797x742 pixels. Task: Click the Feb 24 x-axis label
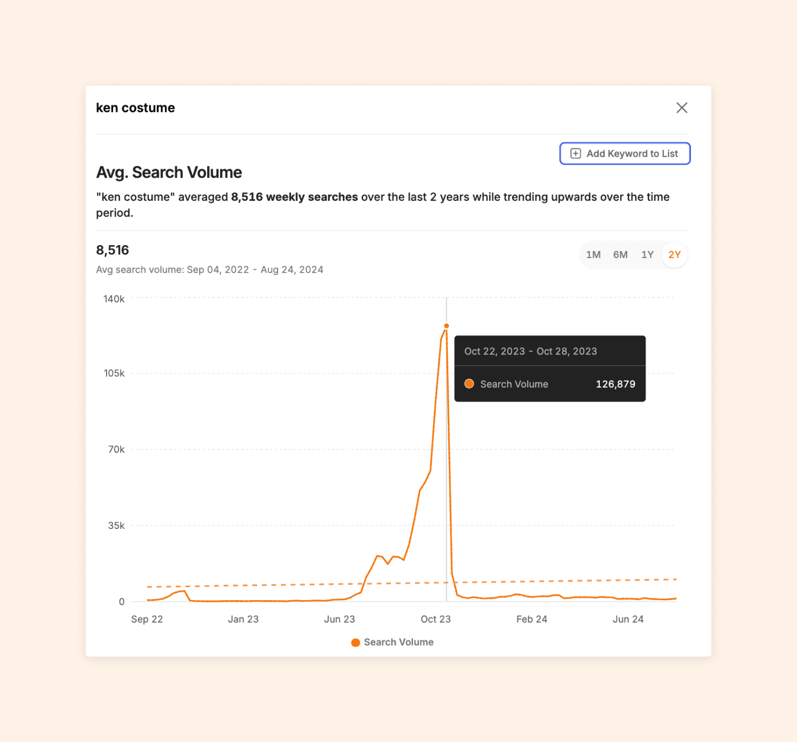531,619
